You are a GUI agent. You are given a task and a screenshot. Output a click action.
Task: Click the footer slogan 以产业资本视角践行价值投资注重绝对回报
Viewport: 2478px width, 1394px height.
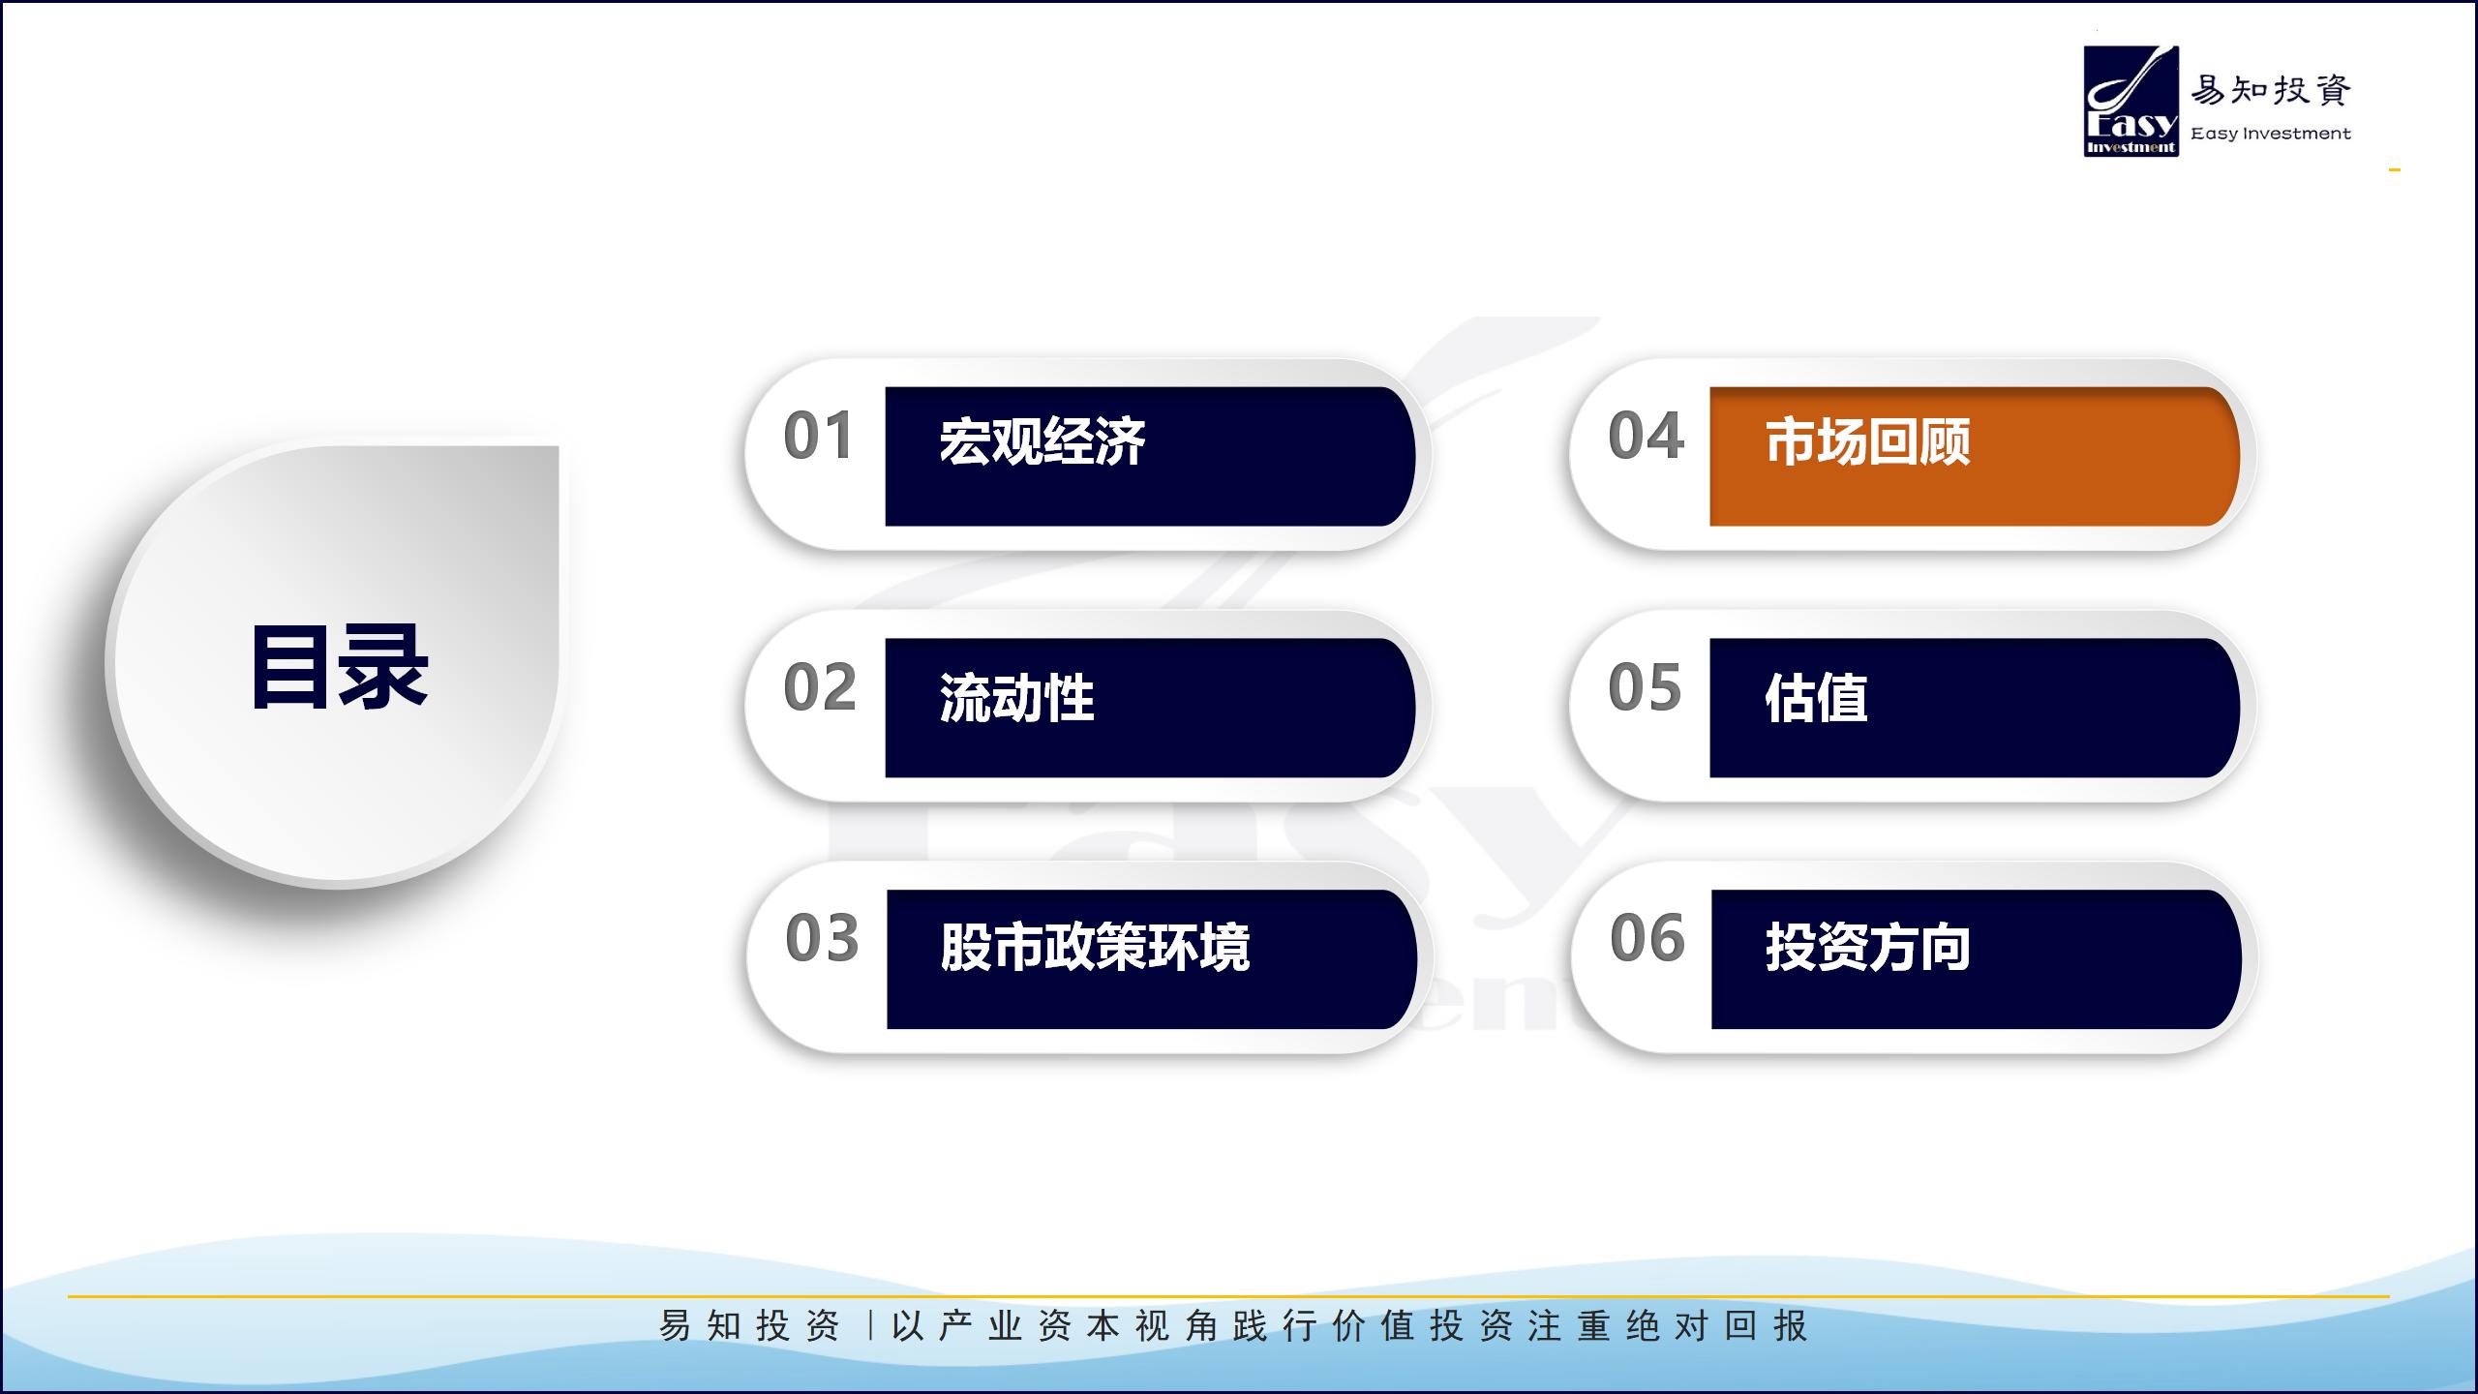click(x=1349, y=1325)
